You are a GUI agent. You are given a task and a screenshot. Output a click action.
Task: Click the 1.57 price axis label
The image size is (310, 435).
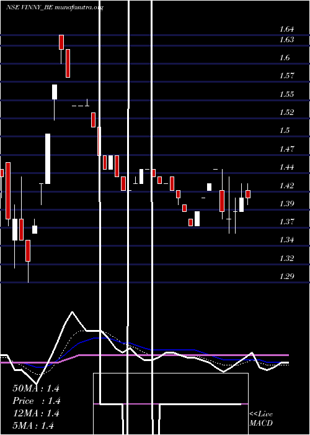[286, 76]
